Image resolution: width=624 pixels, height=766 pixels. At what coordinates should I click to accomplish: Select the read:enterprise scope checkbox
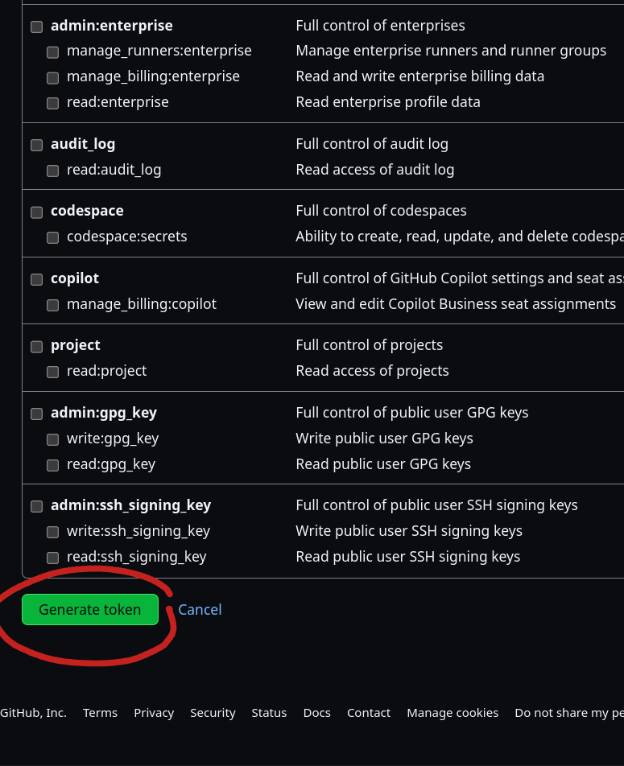coord(52,104)
